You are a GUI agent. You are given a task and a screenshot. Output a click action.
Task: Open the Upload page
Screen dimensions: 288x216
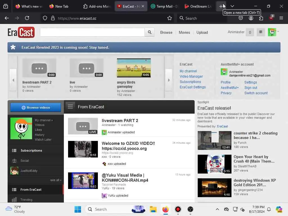pos(202,32)
